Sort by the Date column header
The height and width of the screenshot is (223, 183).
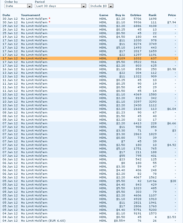(x=6, y=15)
